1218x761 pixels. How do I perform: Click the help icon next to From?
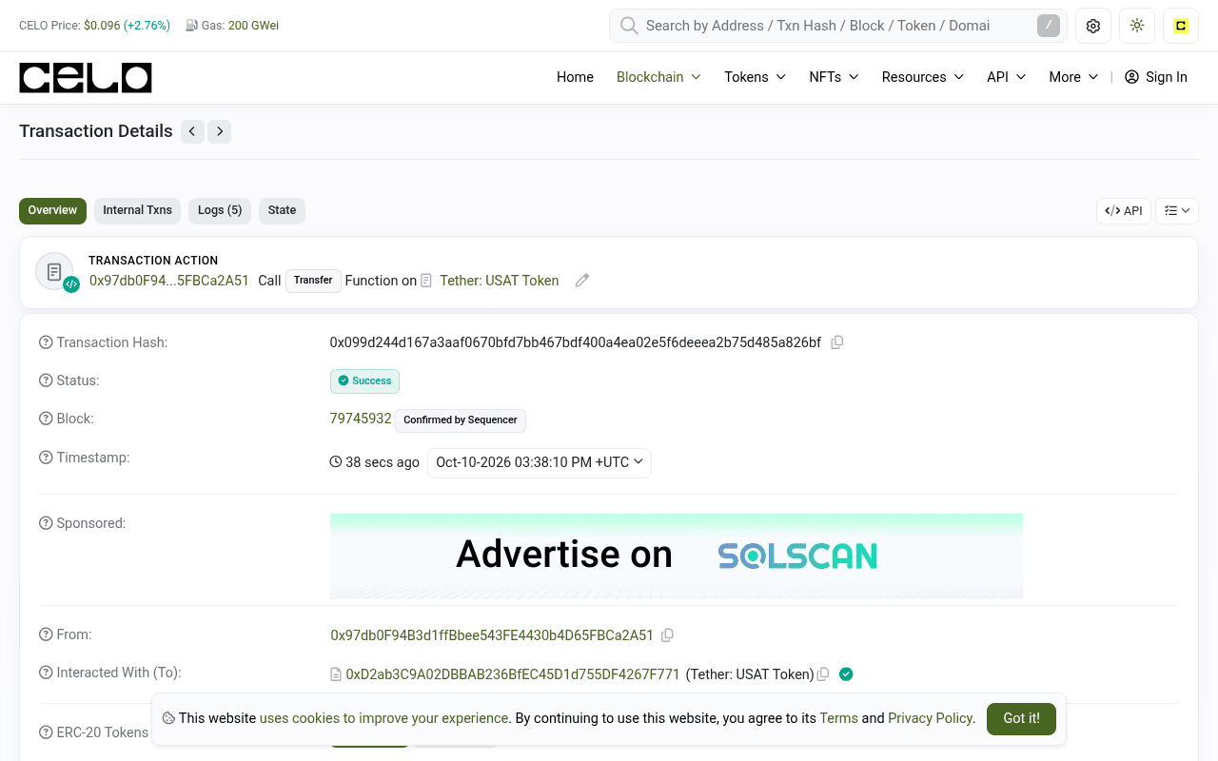click(46, 634)
